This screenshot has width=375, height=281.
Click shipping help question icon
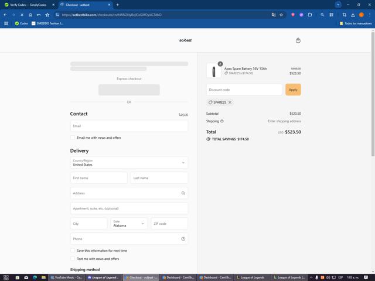point(222,121)
